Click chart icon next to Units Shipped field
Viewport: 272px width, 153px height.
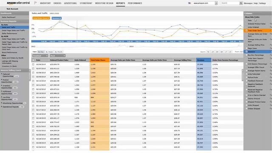pyautogui.click(x=271, y=105)
